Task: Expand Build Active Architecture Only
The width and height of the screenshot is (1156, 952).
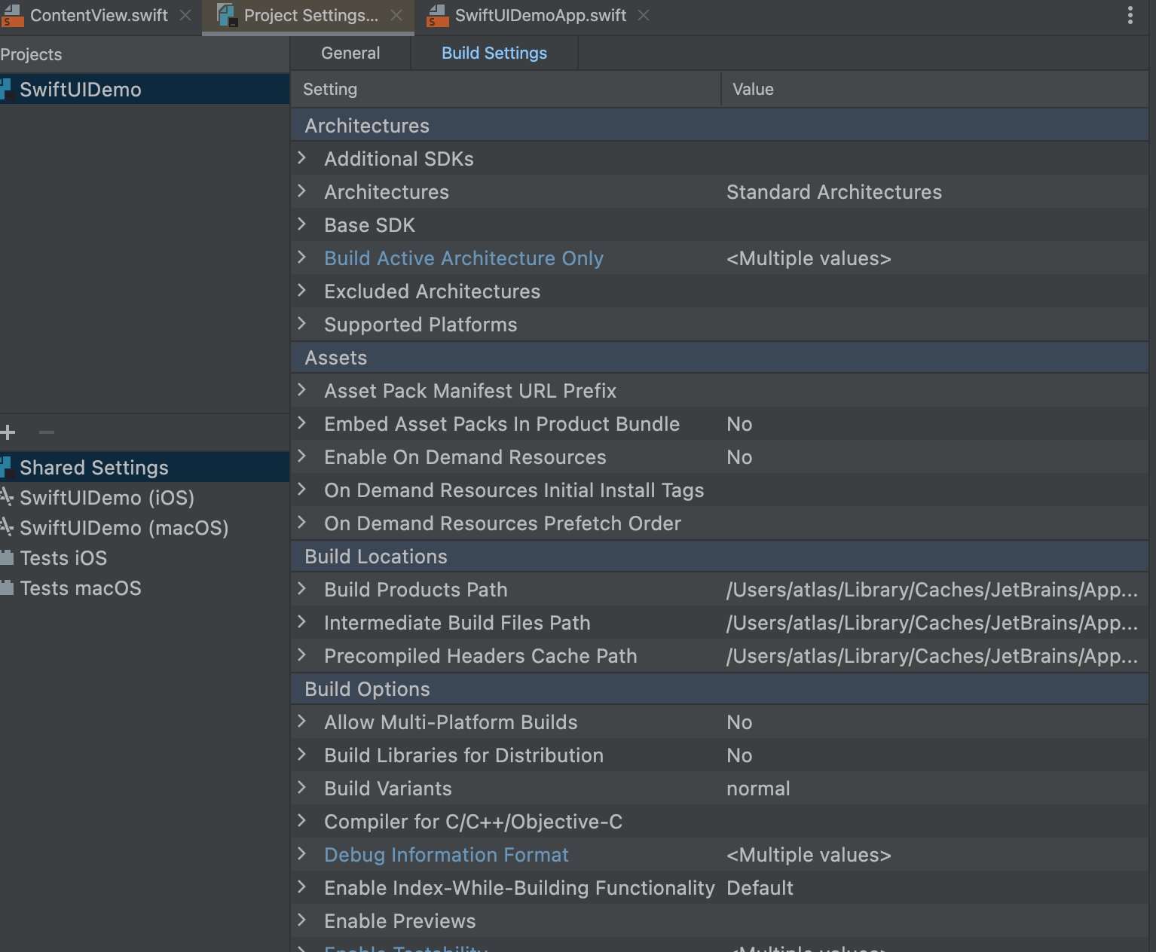Action: pyautogui.click(x=302, y=258)
